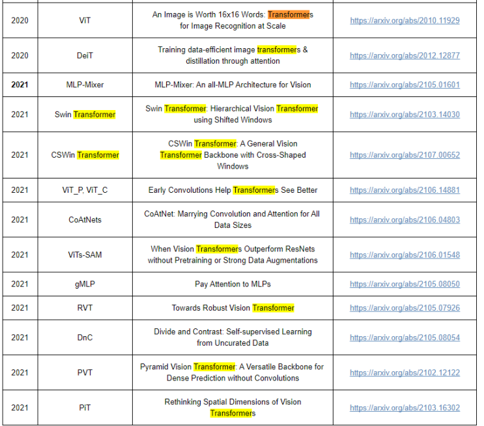Click title 'CSWin Transformer: A General Vision'

tap(233, 144)
